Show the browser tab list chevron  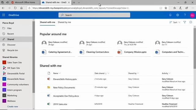[79, 2]
